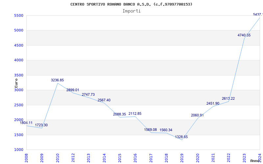The height and width of the screenshot is (164, 263).
Task: Click x-axis year 2021
Action: tap(213, 158)
